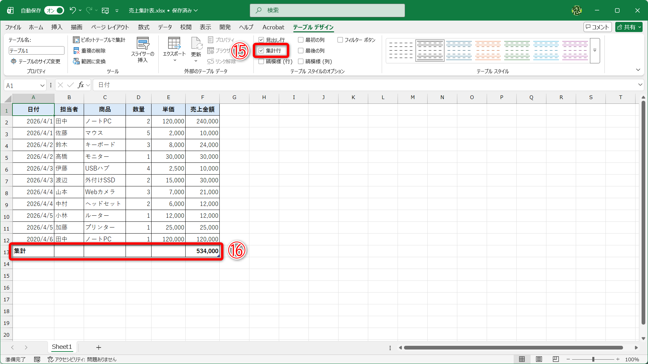Open the Name Box dropdown arrow
The image size is (648, 364).
pyautogui.click(x=43, y=86)
